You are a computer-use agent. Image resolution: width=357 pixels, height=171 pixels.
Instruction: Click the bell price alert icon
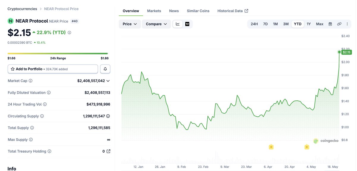point(105,69)
